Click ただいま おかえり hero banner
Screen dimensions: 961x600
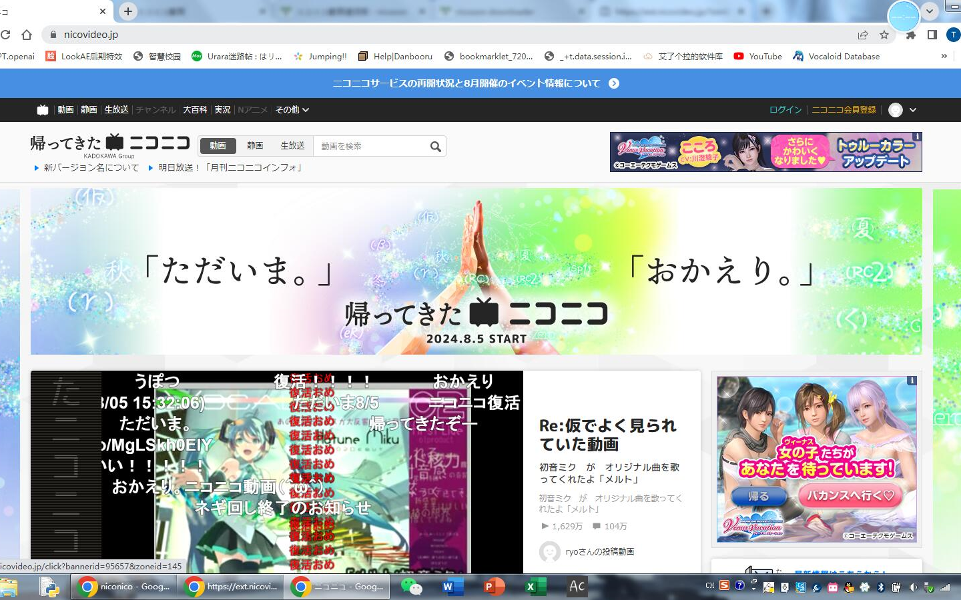pyautogui.click(x=476, y=271)
